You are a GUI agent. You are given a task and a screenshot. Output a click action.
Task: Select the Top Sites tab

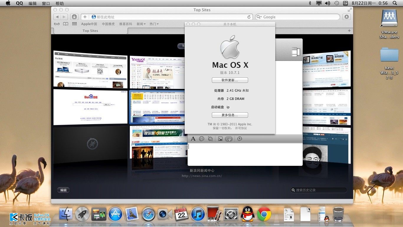[x=90, y=31]
